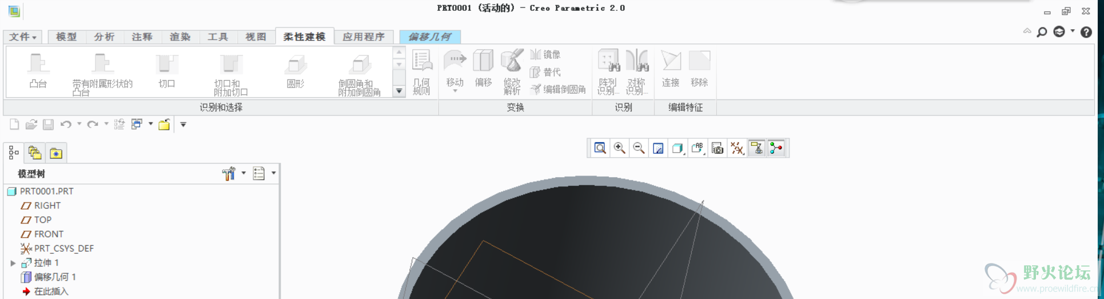Switch to the 模型 (Model) tab
This screenshot has width=1104, height=299.
(66, 37)
